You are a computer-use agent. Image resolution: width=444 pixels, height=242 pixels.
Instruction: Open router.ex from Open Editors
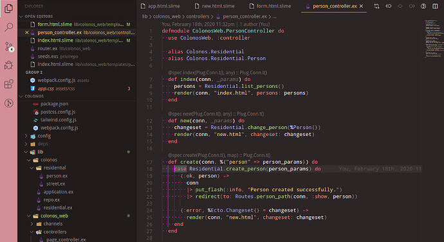pyautogui.click(x=77, y=49)
